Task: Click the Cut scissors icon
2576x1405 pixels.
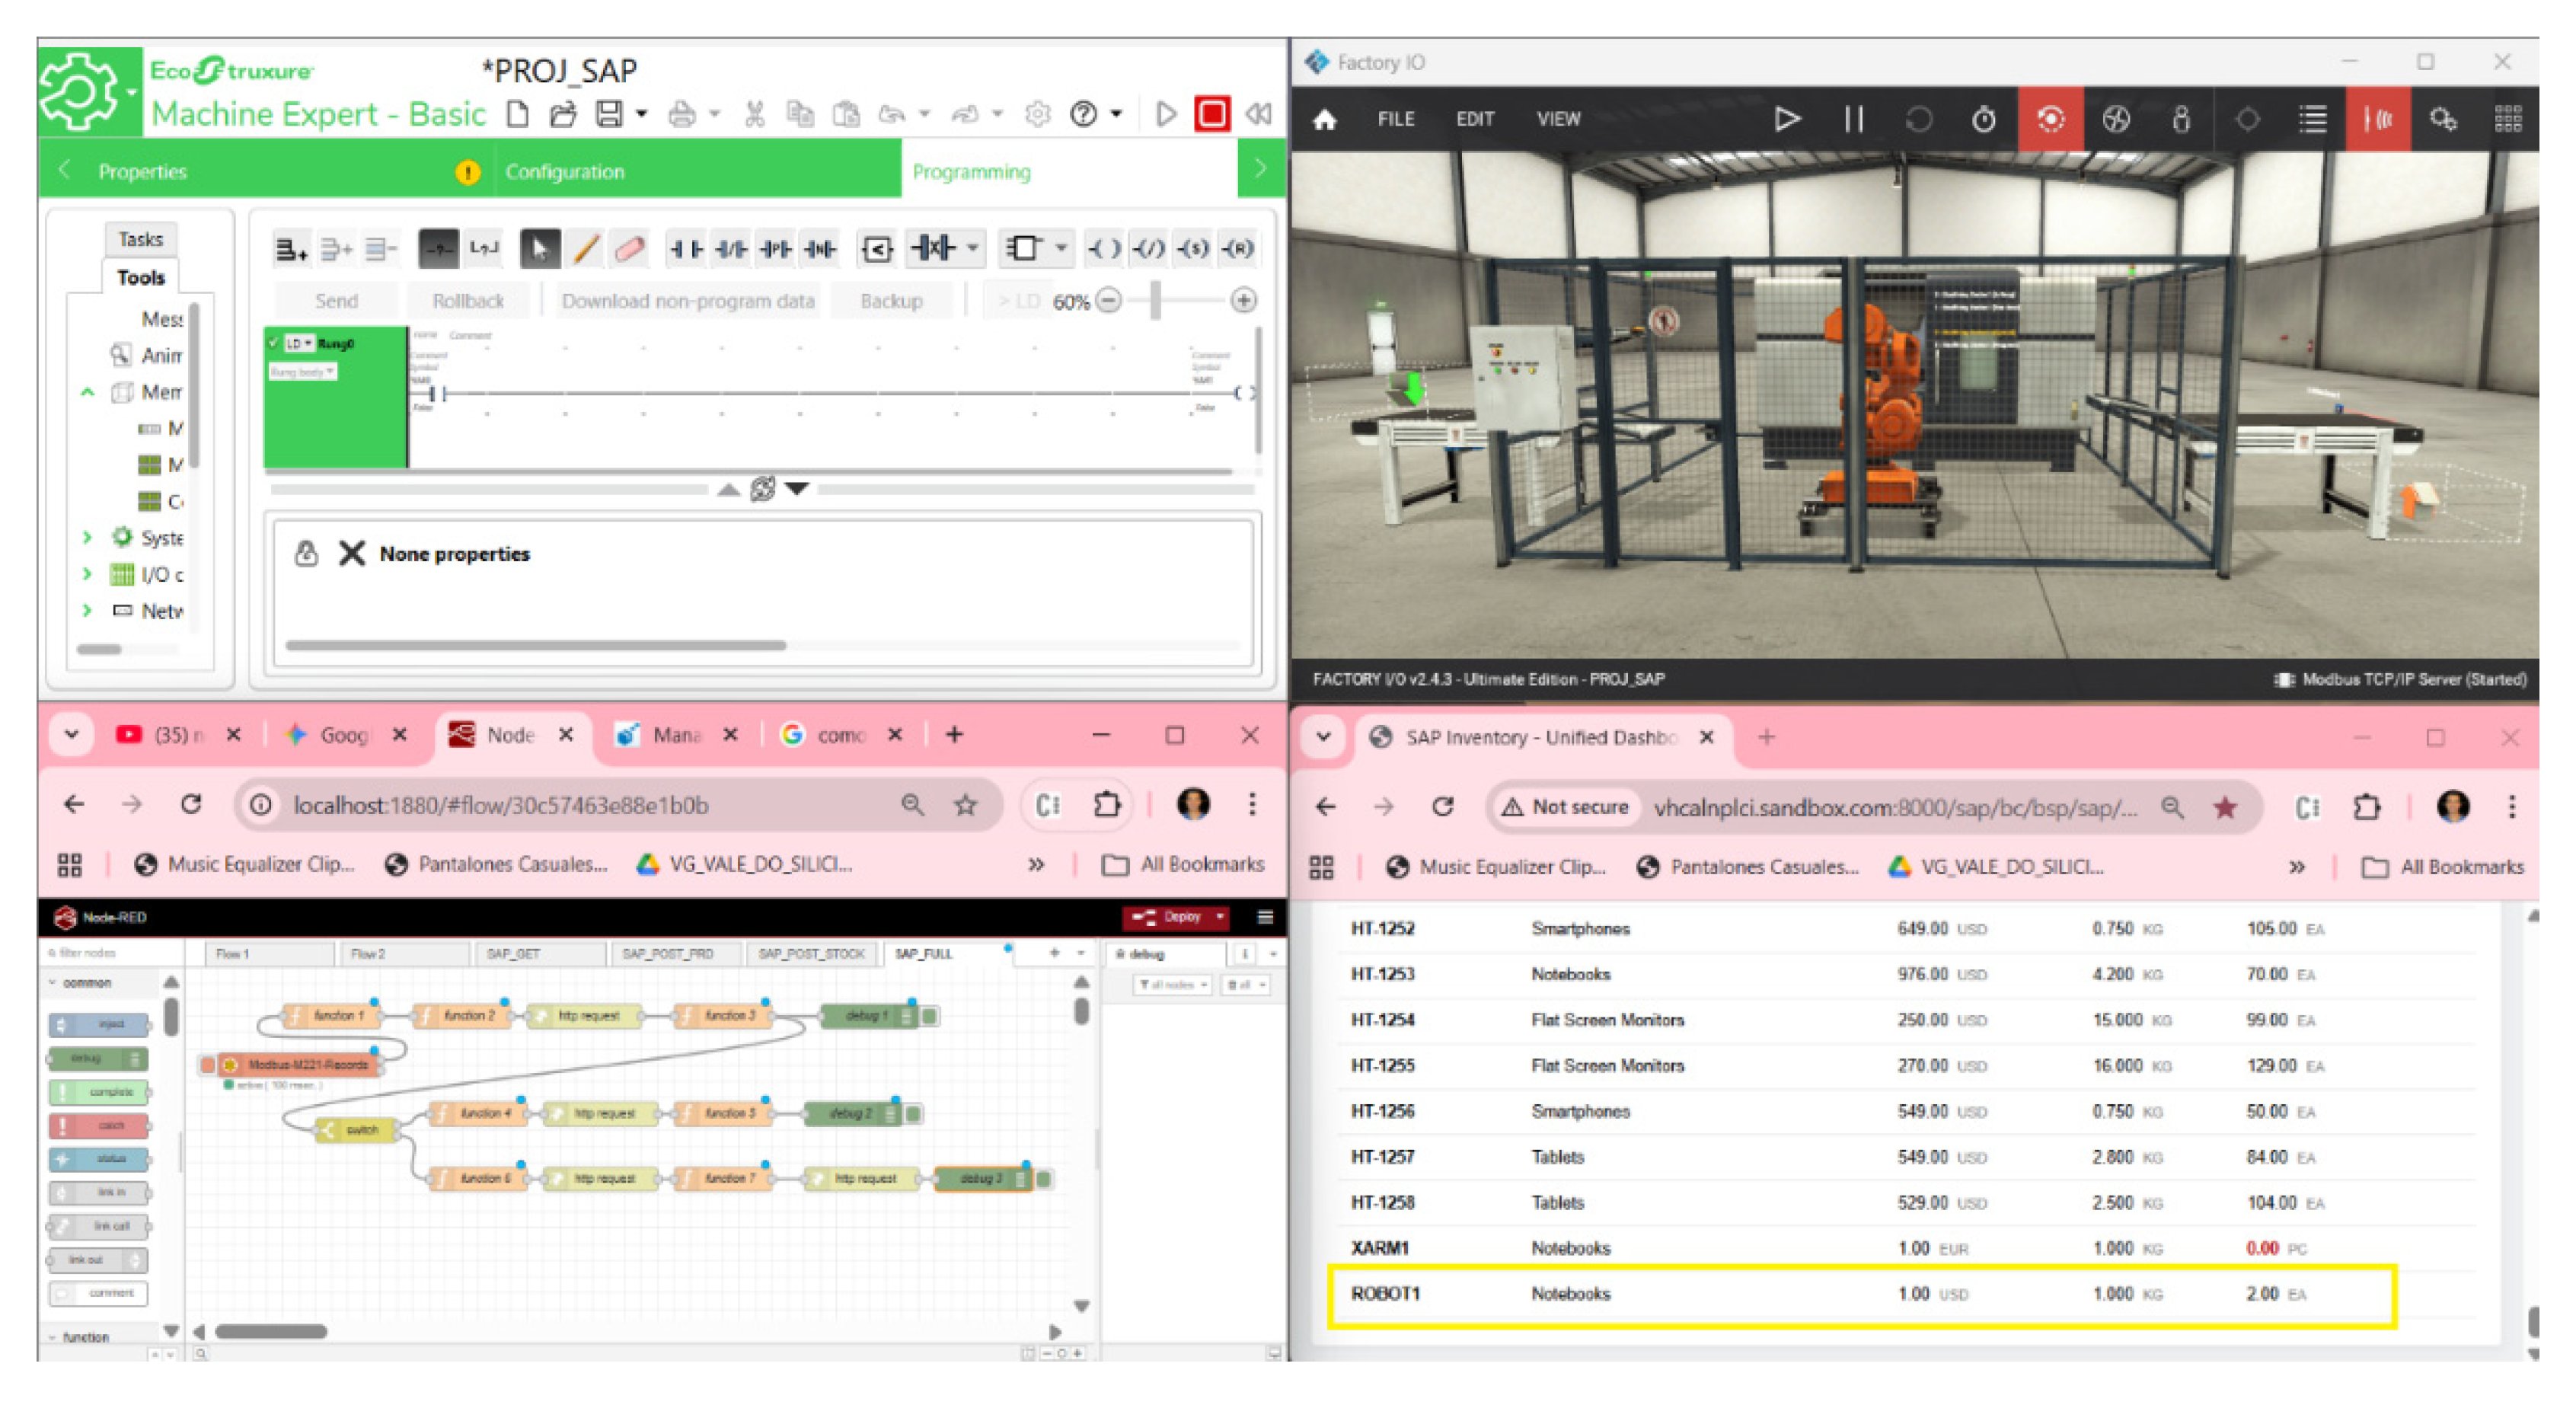Action: [755, 114]
